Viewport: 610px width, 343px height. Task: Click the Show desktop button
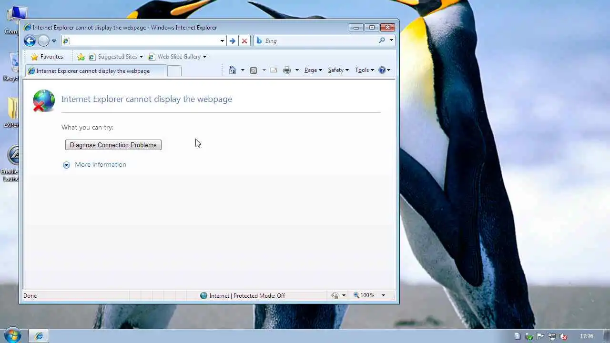606,336
